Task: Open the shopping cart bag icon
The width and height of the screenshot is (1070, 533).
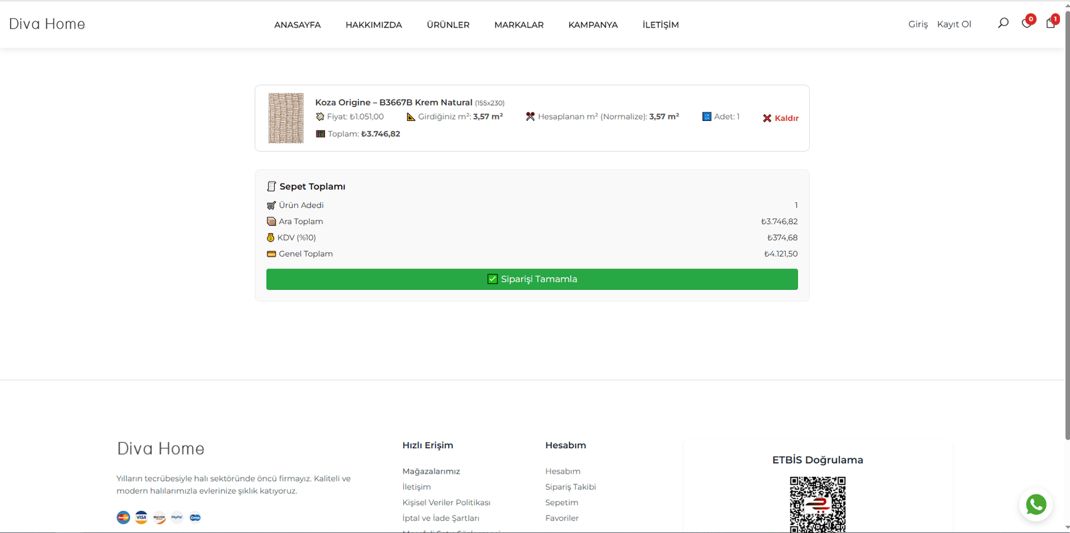Action: pyautogui.click(x=1051, y=23)
